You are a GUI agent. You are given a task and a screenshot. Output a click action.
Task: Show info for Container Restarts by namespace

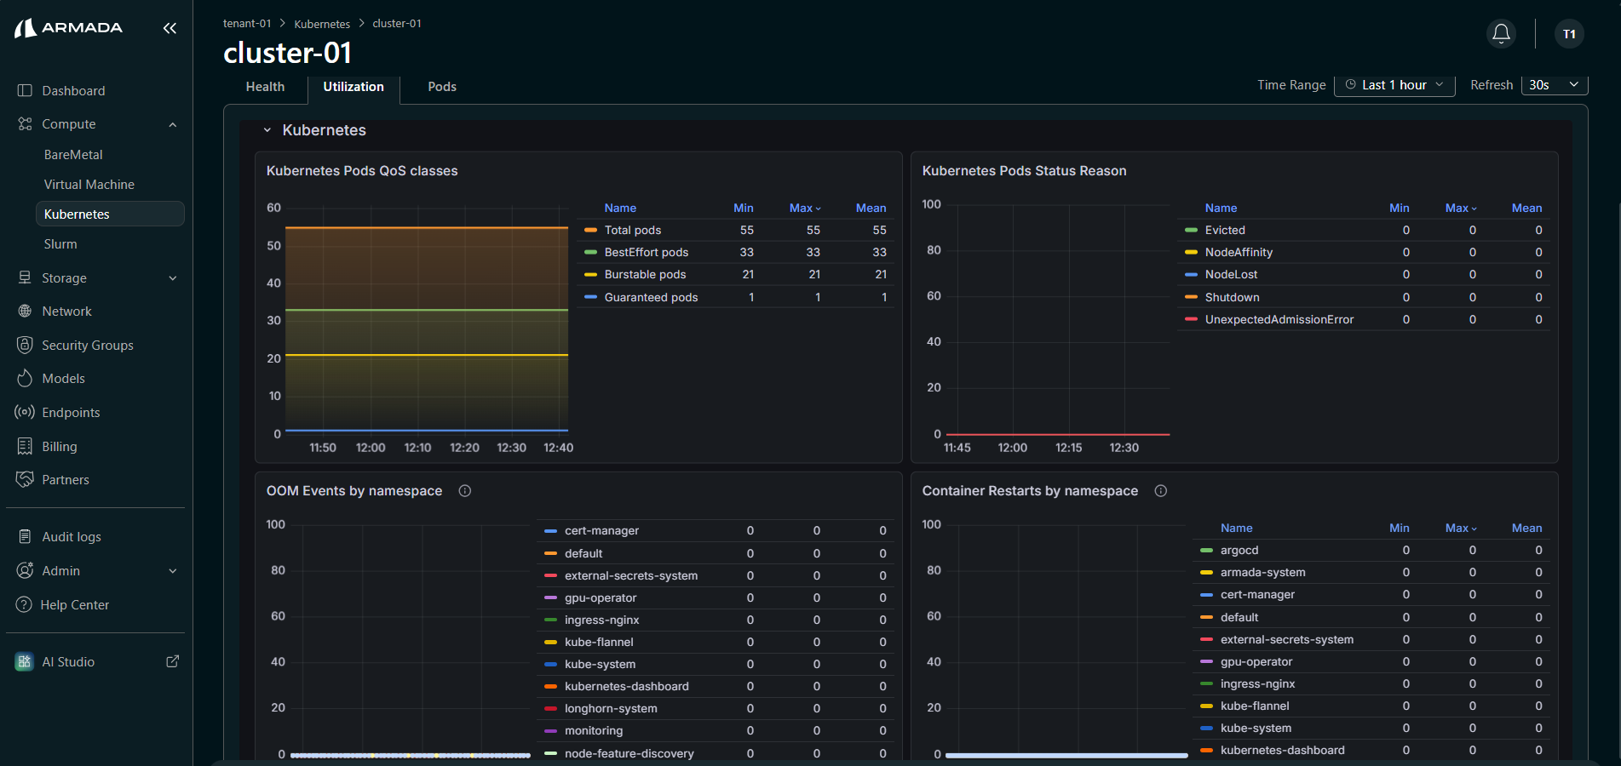pos(1161,491)
